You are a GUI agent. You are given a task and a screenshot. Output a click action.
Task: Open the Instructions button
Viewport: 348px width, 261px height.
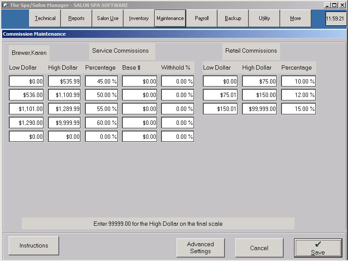coord(34,246)
